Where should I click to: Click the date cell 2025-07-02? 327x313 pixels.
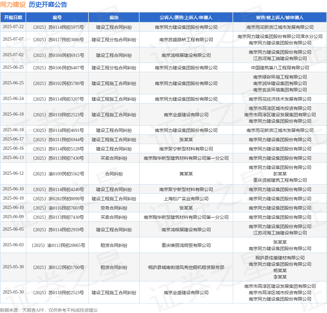point(13,55)
